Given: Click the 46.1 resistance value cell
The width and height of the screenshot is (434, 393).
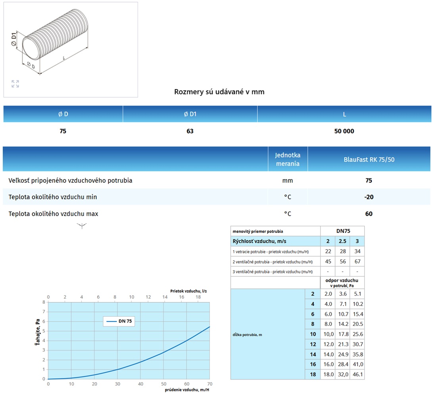Looking at the screenshot, I should pyautogui.click(x=357, y=374).
